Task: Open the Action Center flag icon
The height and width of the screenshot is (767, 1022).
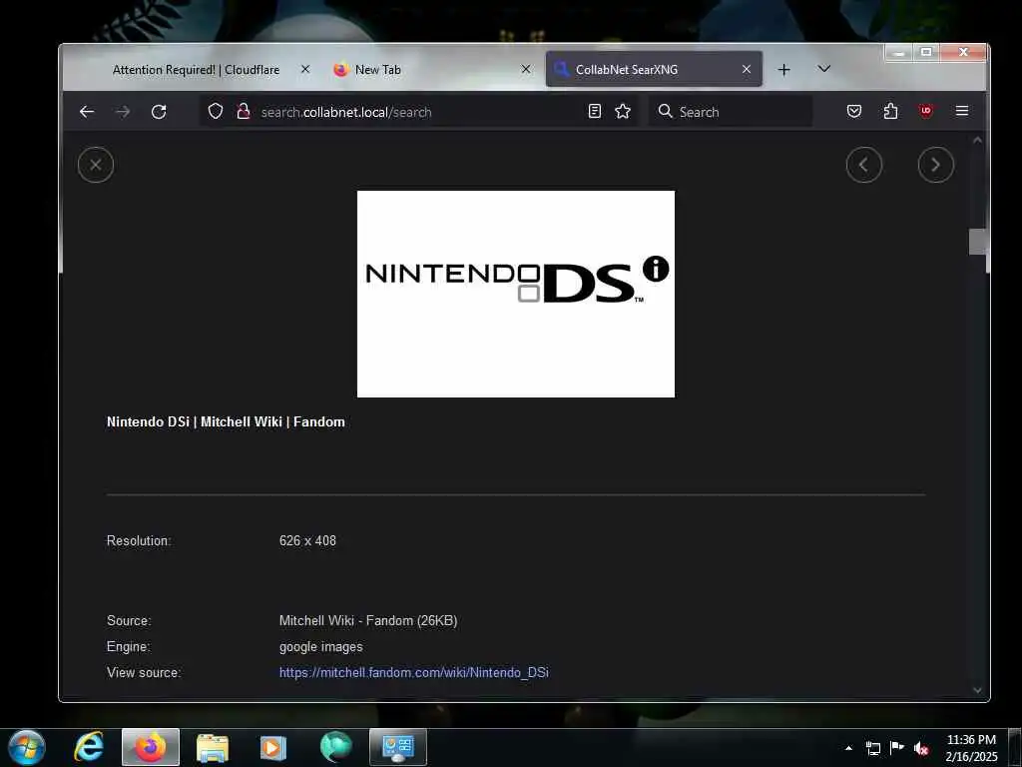Action: tap(897, 748)
